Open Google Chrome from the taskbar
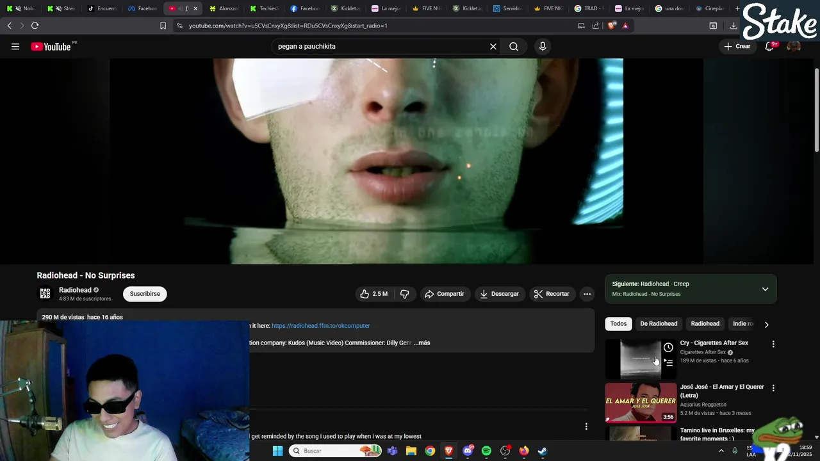820x461 pixels. click(x=430, y=451)
